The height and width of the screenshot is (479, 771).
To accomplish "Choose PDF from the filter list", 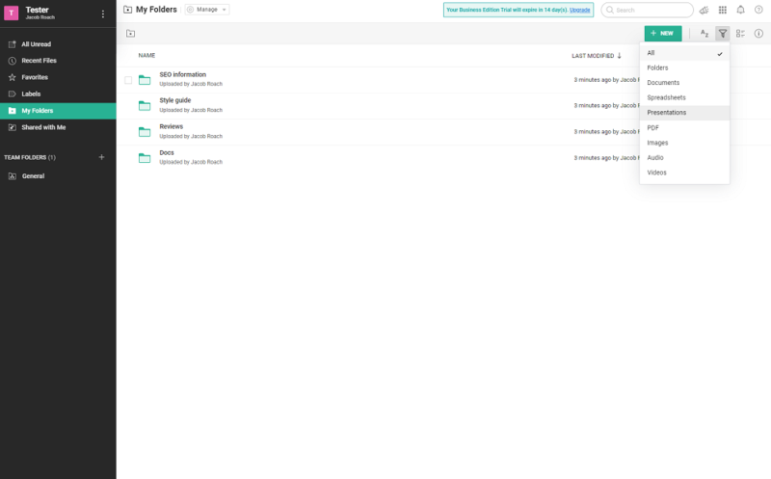I will tap(653, 127).
